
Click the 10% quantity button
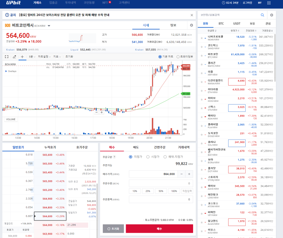(x=135, y=191)
